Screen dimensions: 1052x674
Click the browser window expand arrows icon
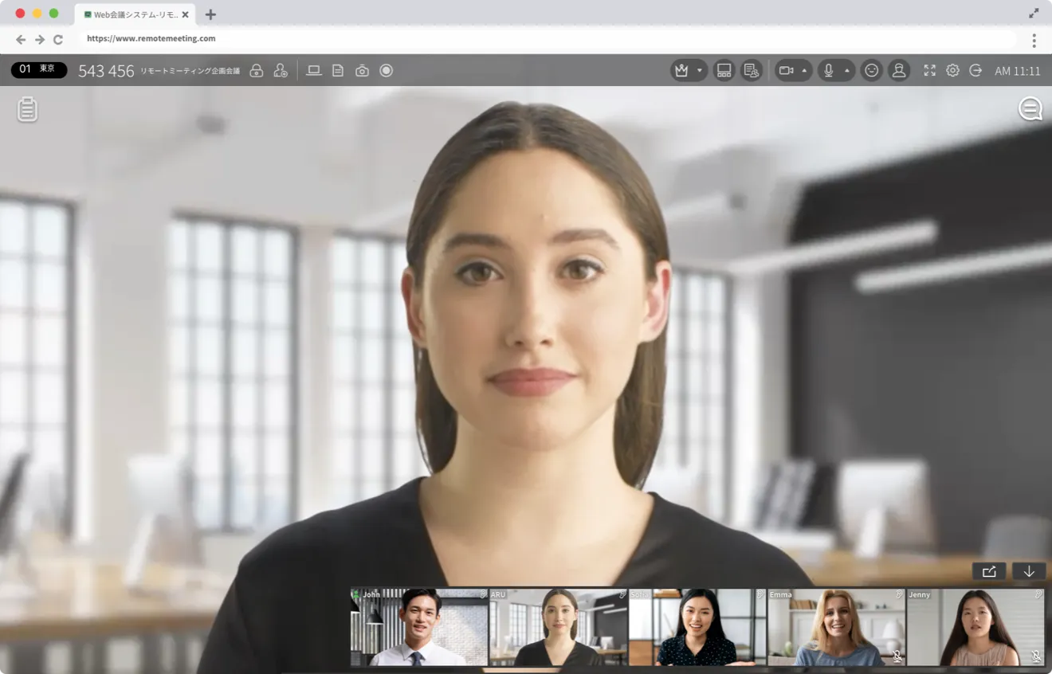[1034, 14]
